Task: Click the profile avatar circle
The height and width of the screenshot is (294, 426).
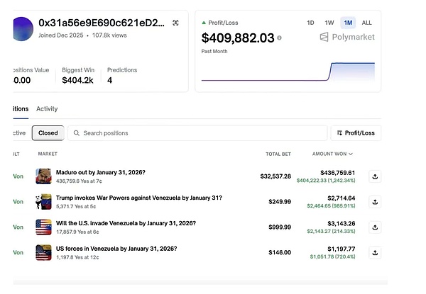Action: (23, 28)
